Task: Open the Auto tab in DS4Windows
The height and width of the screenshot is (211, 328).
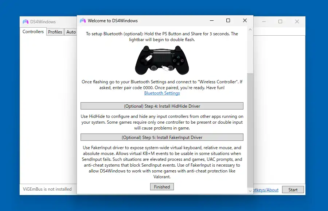Action: point(71,32)
